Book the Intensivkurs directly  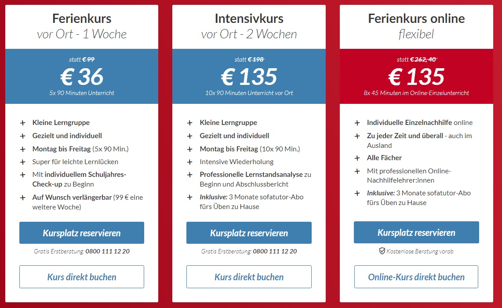point(249,277)
